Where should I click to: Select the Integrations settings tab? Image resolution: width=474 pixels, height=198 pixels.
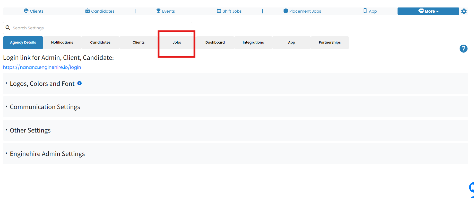pos(253,43)
